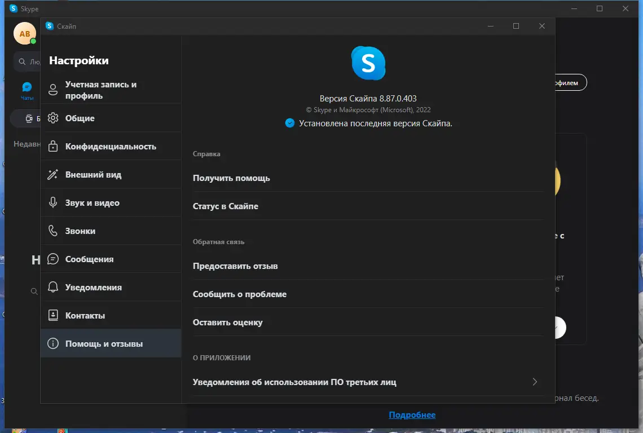Select the Контакты section icon
The image size is (643, 433).
(x=53, y=315)
